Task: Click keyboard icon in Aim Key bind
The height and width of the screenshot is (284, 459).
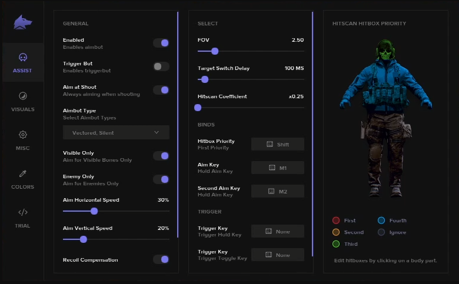Action: (272, 168)
